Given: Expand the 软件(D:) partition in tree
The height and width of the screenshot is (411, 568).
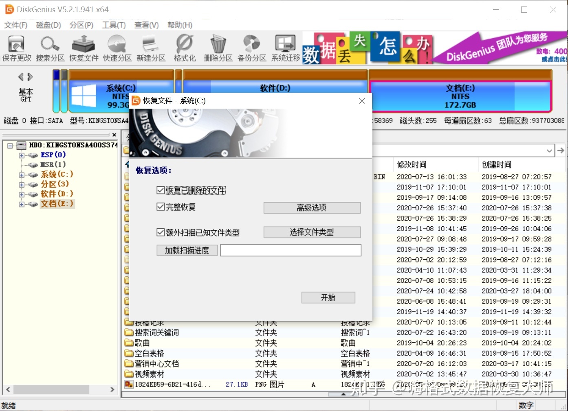Looking at the screenshot, I should pyautogui.click(x=22, y=194).
